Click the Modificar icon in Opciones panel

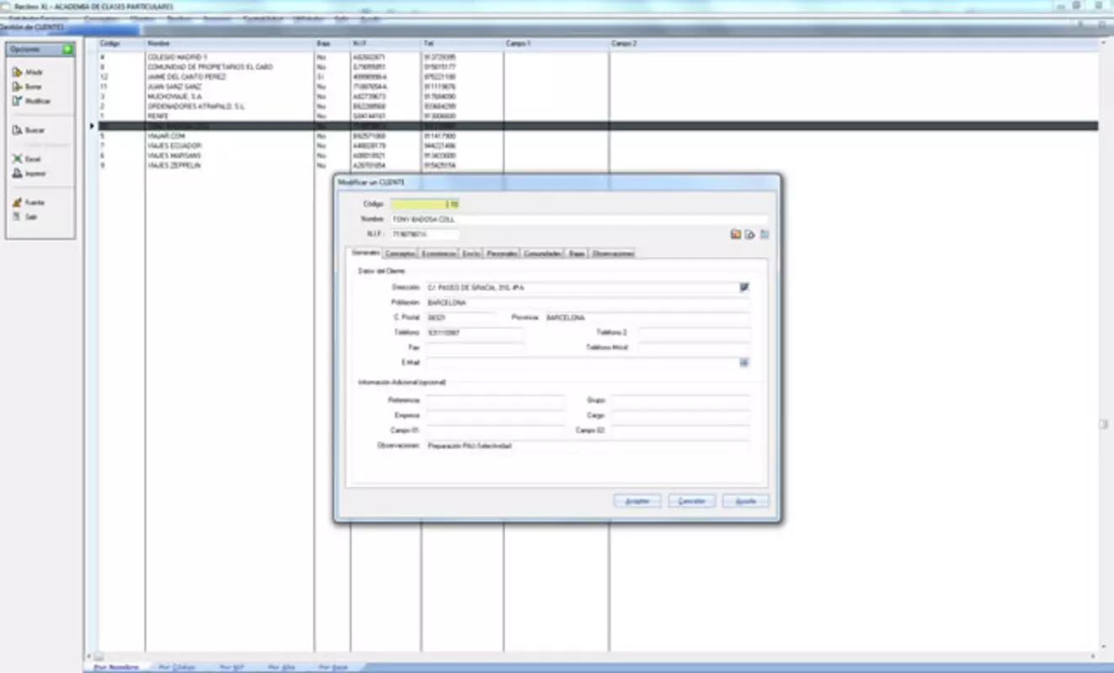click(17, 101)
